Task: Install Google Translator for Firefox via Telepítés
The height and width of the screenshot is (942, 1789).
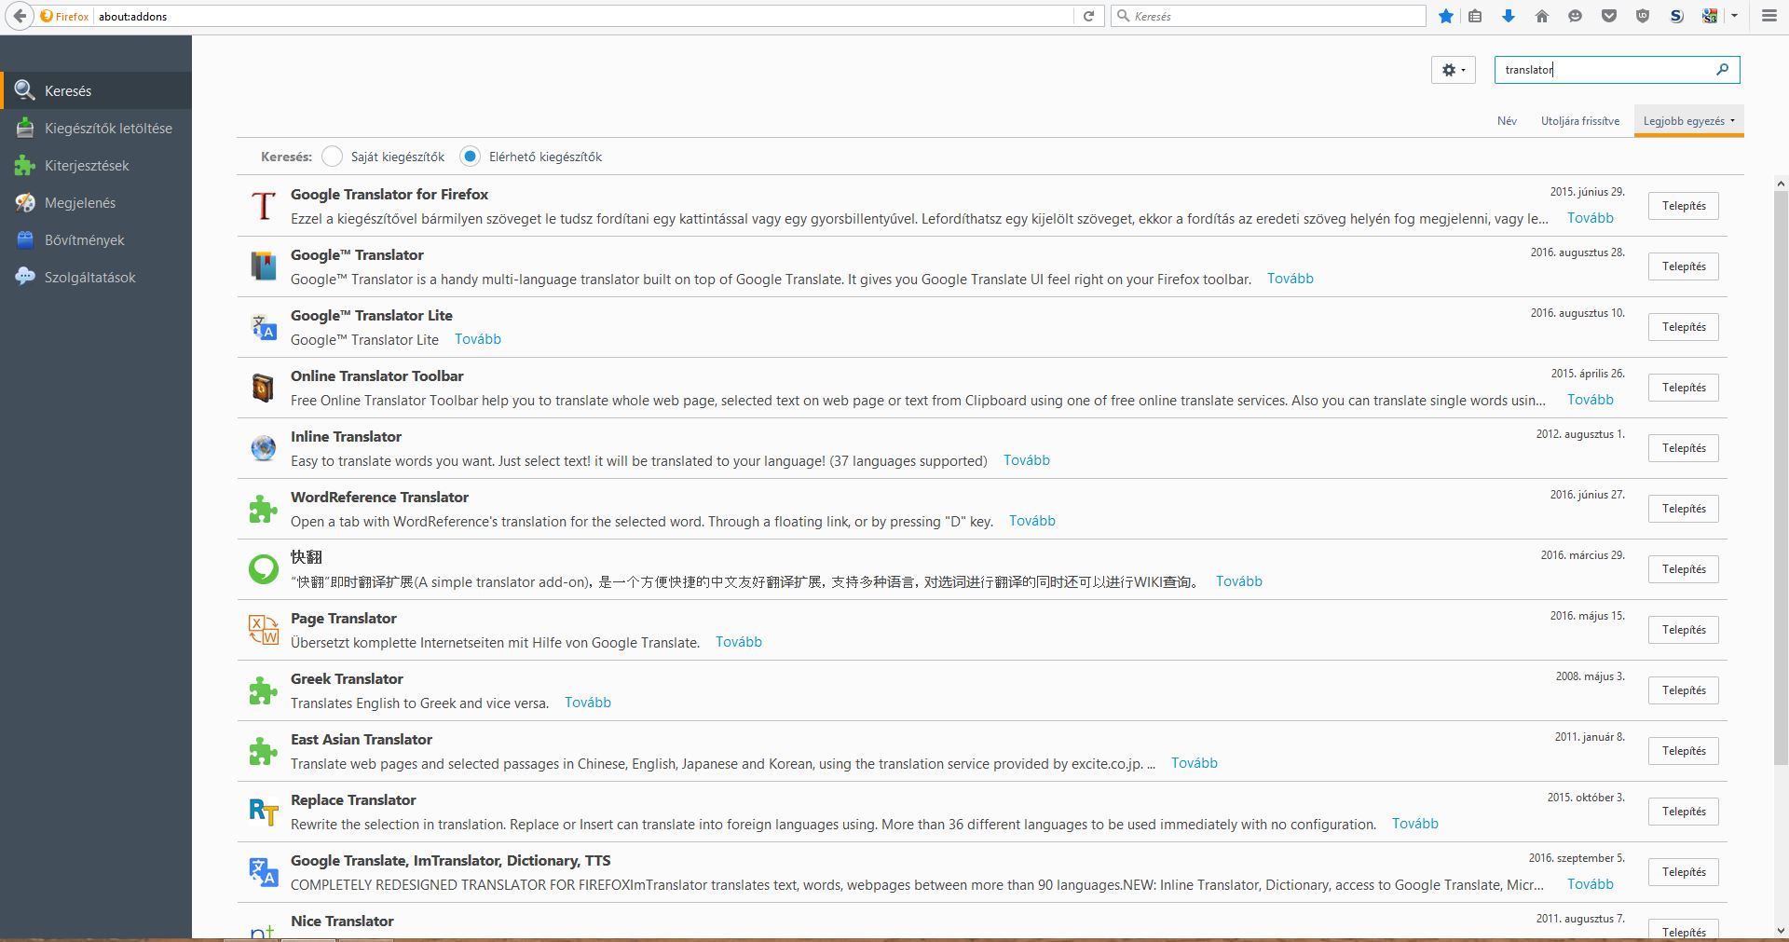Action: coord(1684,206)
